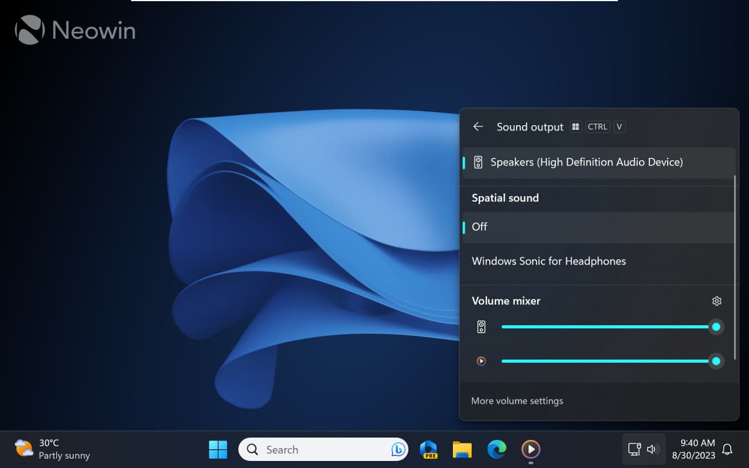Open More volume settings

pyautogui.click(x=517, y=401)
